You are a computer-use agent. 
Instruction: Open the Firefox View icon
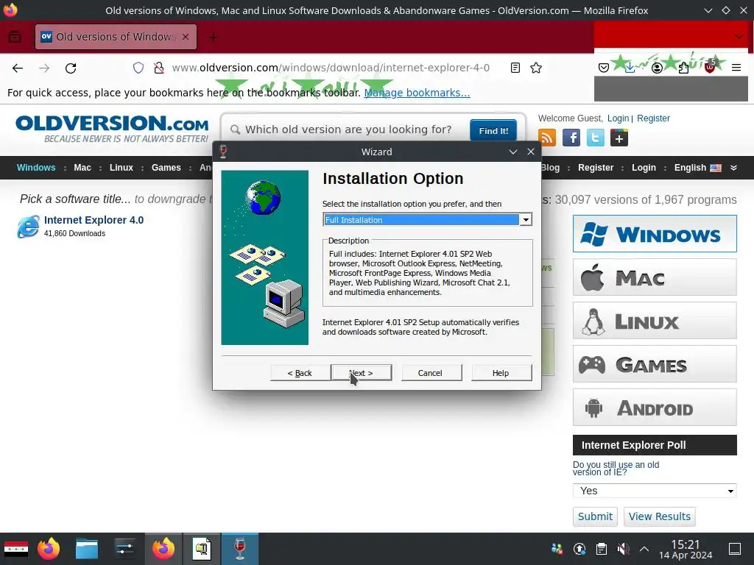tap(15, 37)
